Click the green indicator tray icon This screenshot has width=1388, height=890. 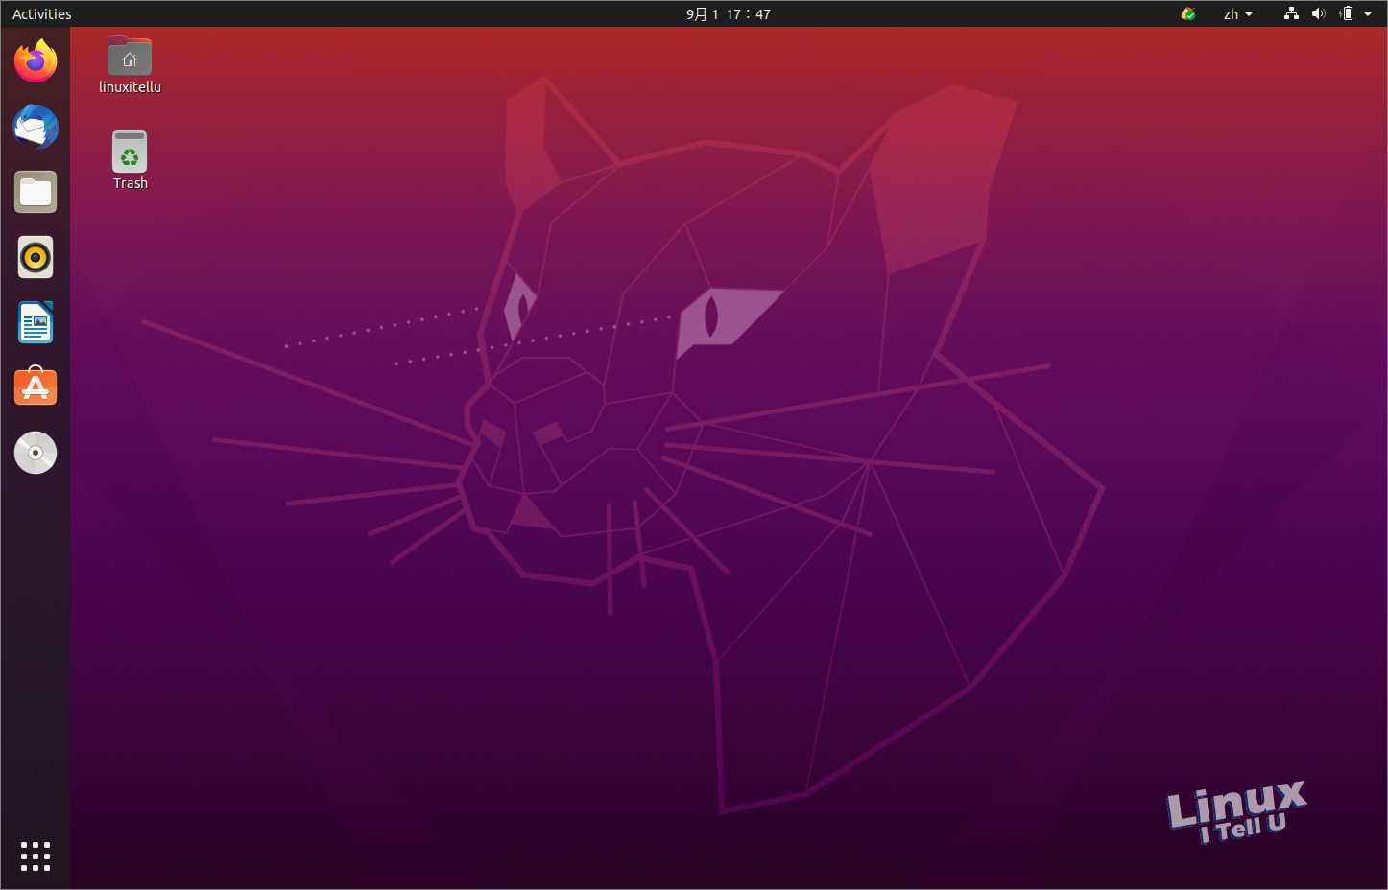point(1188,13)
